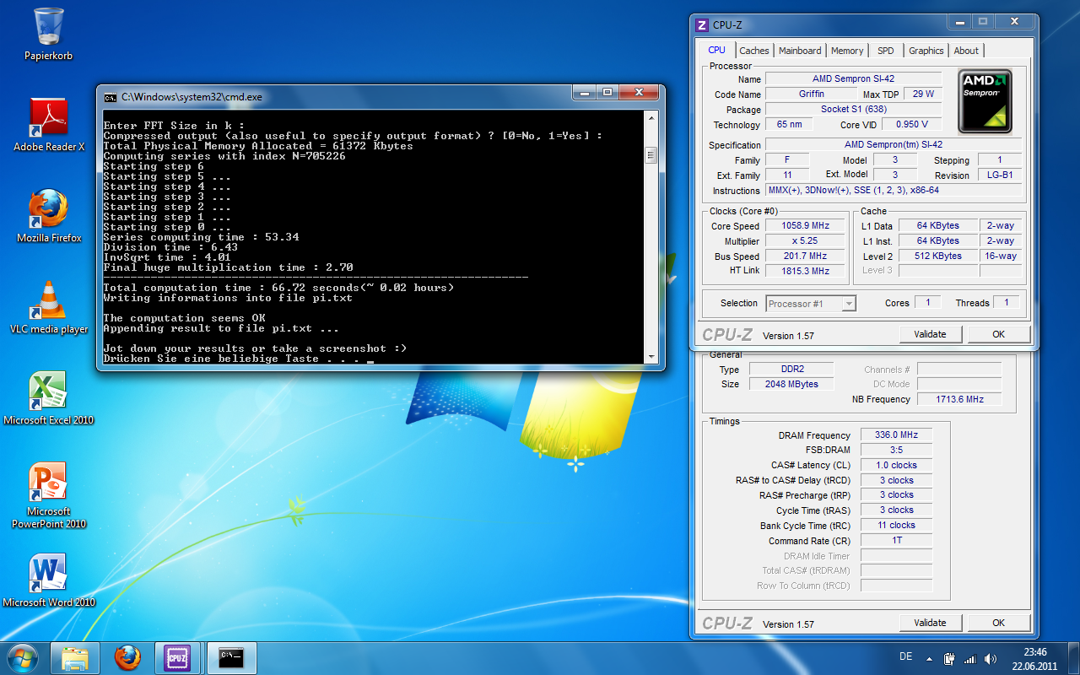Click the NB Frequency value '1713.6 MHz'
This screenshot has width=1080, height=675.
pos(959,399)
